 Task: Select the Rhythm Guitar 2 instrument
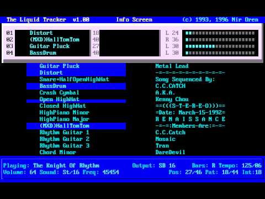tap(64, 139)
